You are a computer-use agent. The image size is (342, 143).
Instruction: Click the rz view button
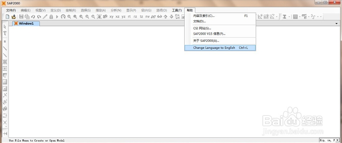(x=135, y=16)
